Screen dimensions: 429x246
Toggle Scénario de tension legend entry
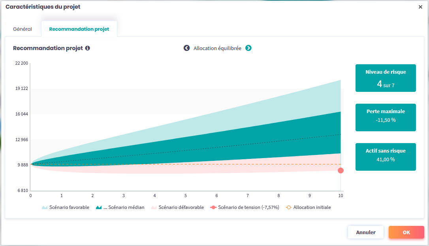tap(245, 207)
